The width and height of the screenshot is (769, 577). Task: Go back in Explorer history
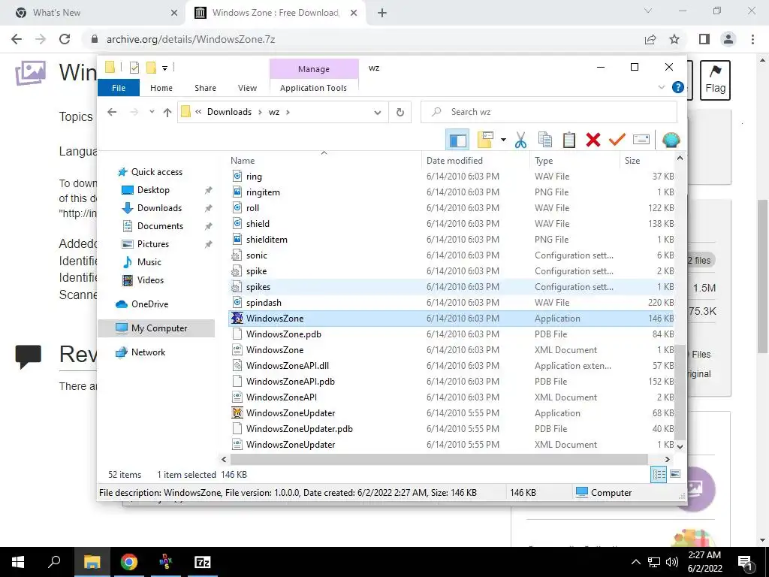(x=112, y=112)
